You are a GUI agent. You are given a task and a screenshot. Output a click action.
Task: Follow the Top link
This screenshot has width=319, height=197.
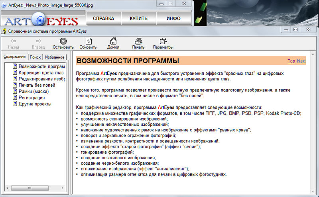[291, 61]
